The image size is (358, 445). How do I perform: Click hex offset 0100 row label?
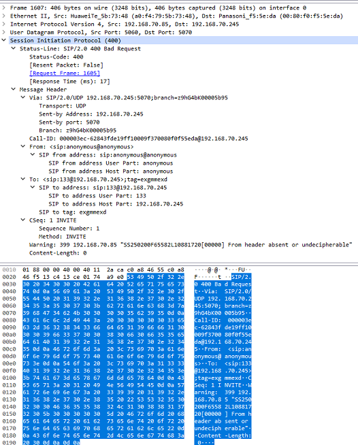9,378
